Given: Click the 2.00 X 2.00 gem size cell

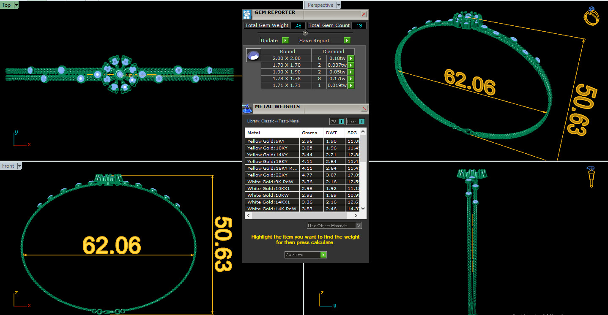Looking at the screenshot, I should click(x=286, y=58).
